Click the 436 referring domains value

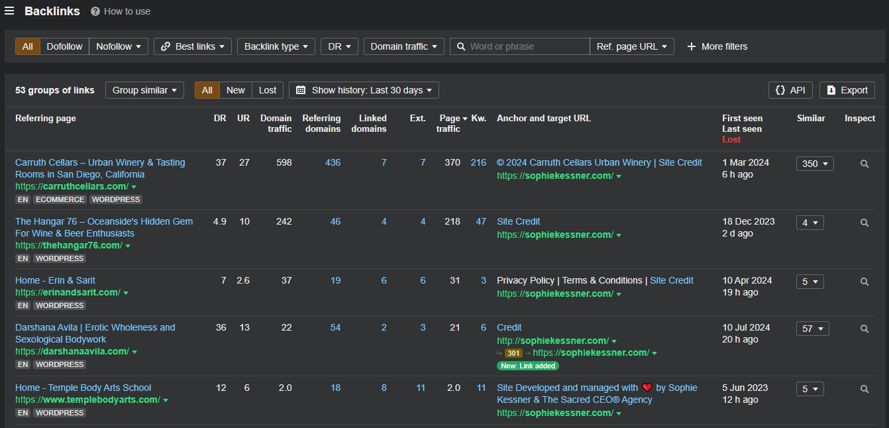click(x=333, y=162)
